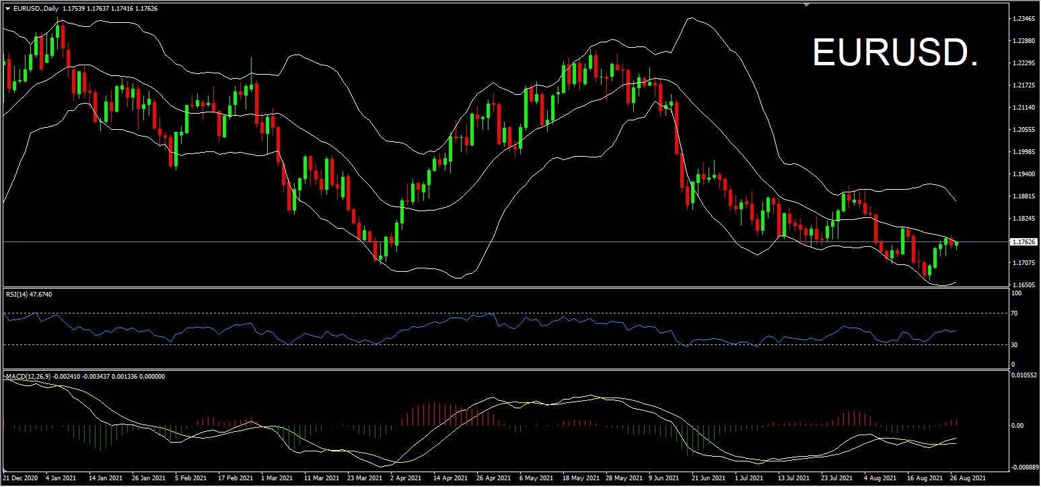Screen dimensions: 1041x487
Task: Click the 26 Aug 2021 date label
Action: [x=968, y=478]
